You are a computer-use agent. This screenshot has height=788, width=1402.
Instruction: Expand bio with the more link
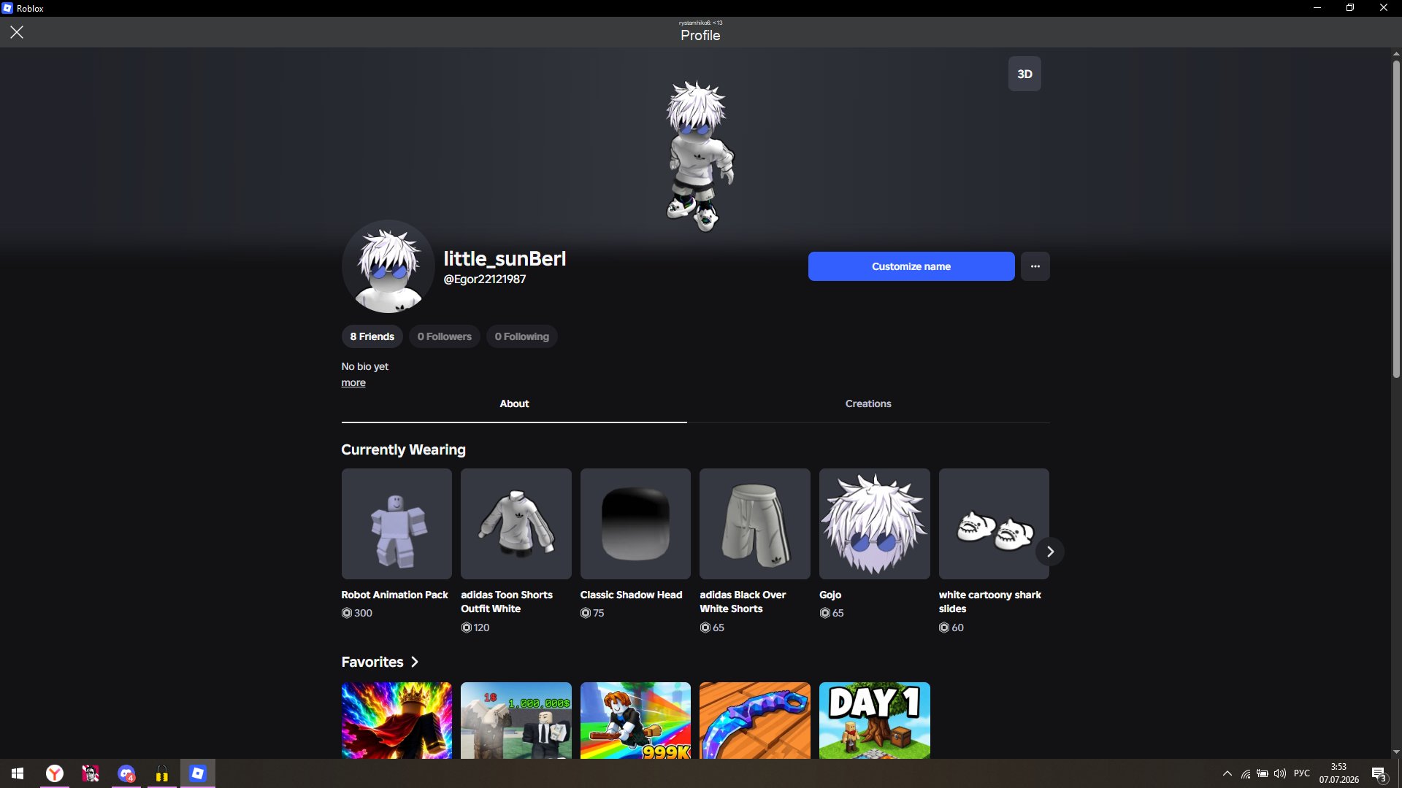pyautogui.click(x=353, y=382)
